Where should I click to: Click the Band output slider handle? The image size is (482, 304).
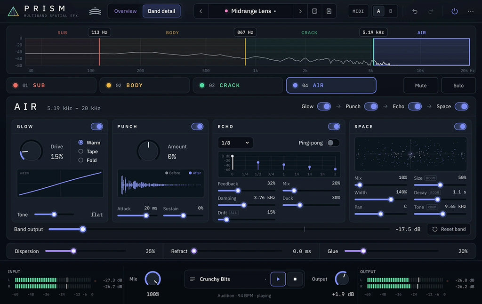click(x=83, y=229)
